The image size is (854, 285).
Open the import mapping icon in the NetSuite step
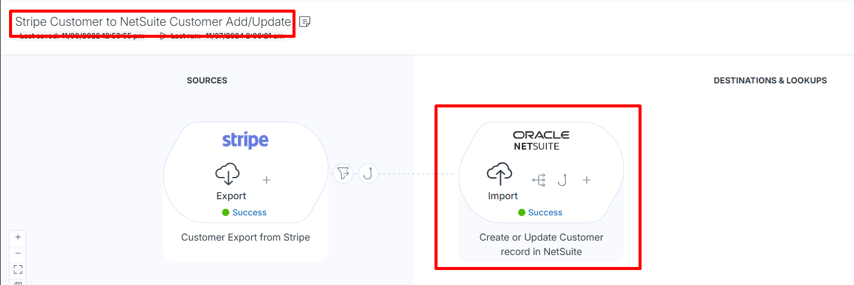tap(539, 179)
